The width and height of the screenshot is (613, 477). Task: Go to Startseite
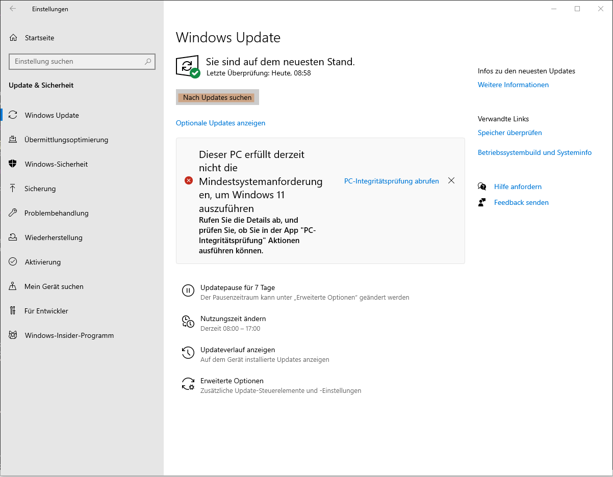pyautogui.click(x=82, y=38)
